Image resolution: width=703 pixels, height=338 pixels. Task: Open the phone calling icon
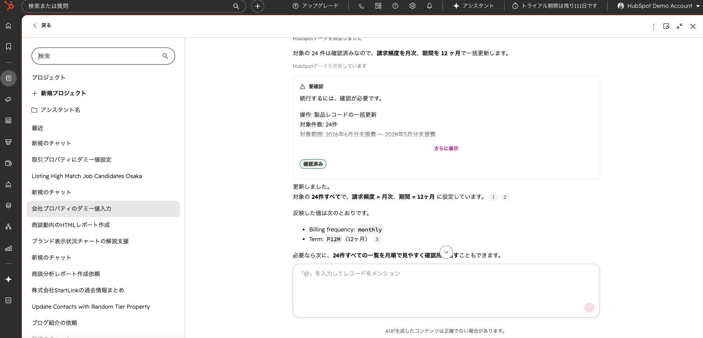pyautogui.click(x=361, y=6)
